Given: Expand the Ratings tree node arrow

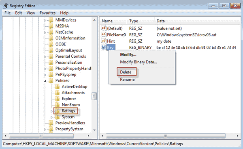Looking at the screenshot, I should [x=51, y=111].
